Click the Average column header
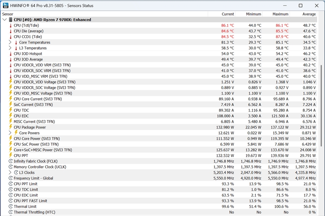 [303, 14]
